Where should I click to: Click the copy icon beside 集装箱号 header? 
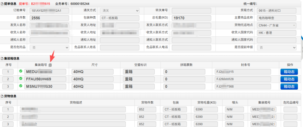point(50,65)
